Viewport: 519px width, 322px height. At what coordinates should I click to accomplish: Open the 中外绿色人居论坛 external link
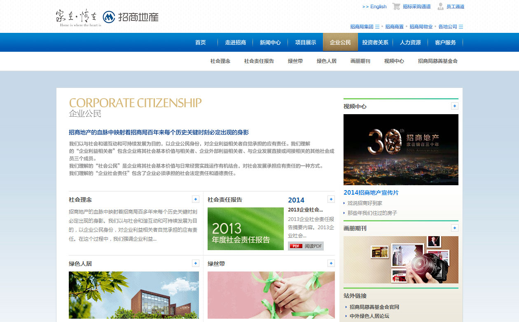[x=369, y=316]
